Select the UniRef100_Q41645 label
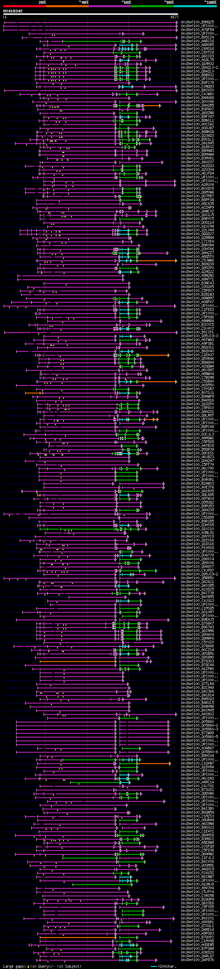The width and height of the screenshot is (220, 969). point(197,143)
